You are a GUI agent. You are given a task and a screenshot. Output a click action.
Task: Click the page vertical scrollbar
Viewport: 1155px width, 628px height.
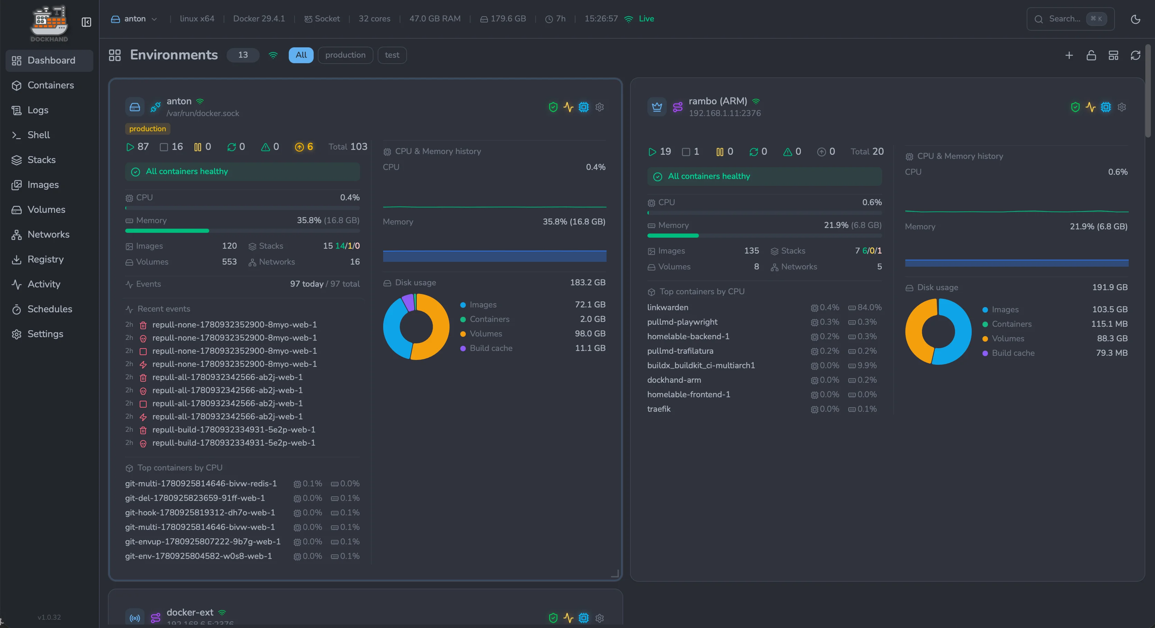pos(1148,91)
